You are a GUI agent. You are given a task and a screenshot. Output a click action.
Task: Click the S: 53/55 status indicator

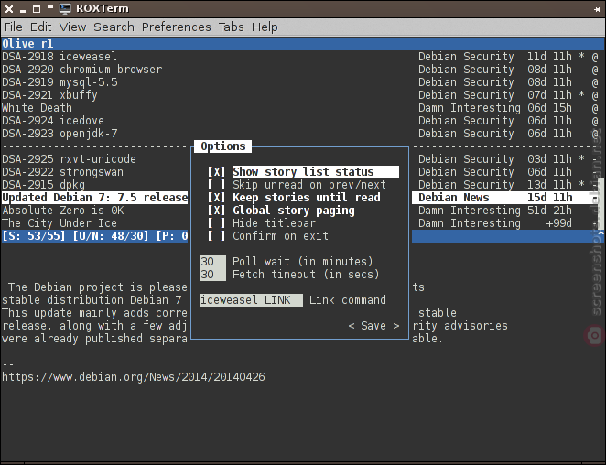pos(34,236)
